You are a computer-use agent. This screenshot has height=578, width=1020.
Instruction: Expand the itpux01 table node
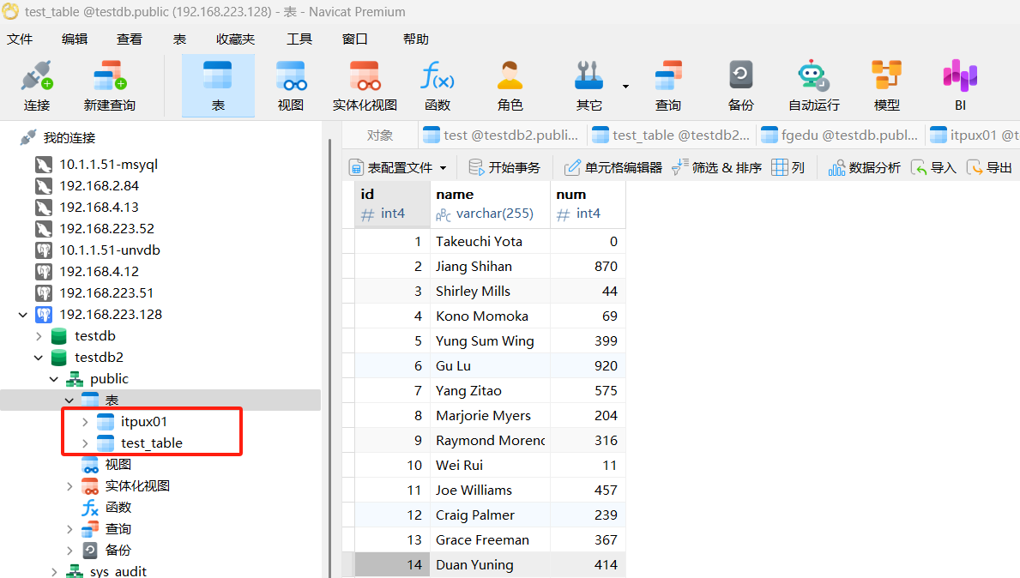coord(84,422)
